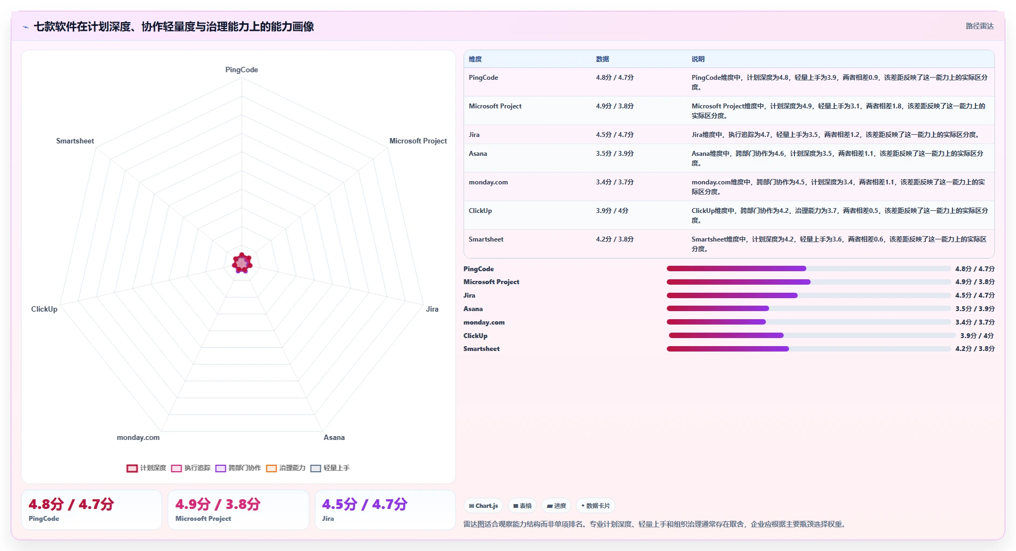Click the ClickUp table row name
Image resolution: width=1016 pixels, height=551 pixels.
pyautogui.click(x=480, y=211)
